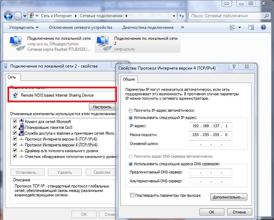The width and height of the screenshot is (274, 220).
Task: Click Диагностика подключения in toolbar
Action: (148, 27)
